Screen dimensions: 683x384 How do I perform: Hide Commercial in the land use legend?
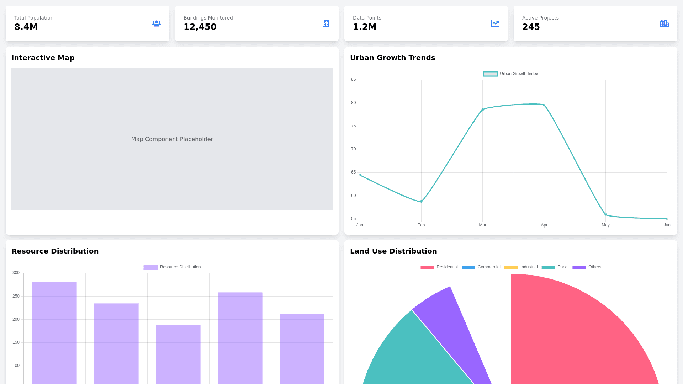481,267
